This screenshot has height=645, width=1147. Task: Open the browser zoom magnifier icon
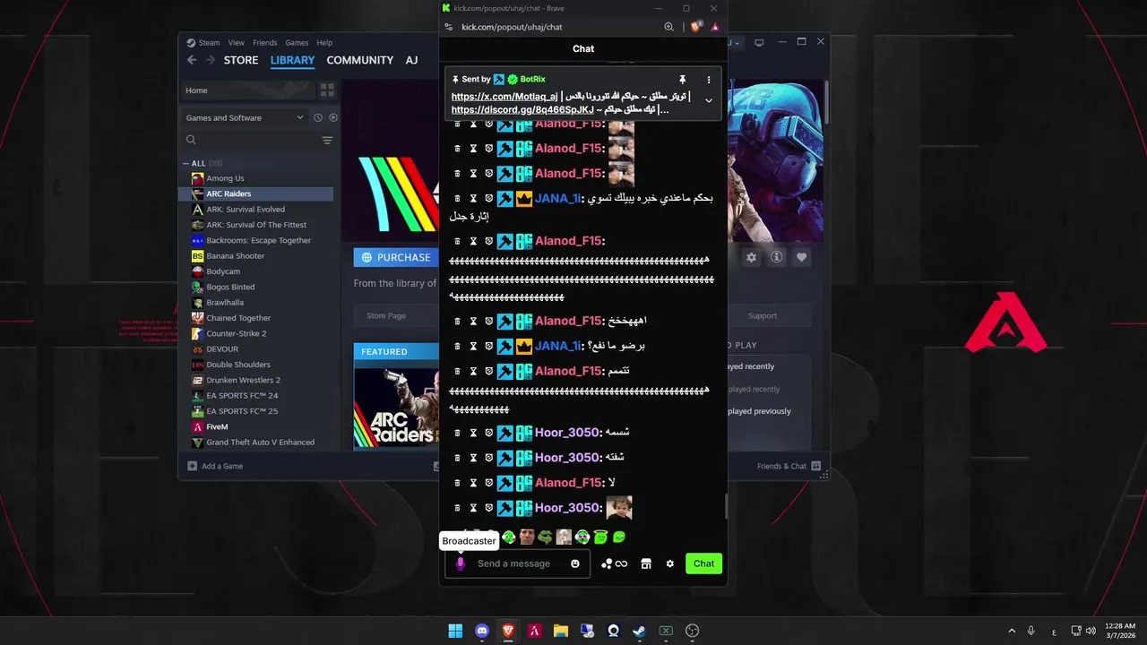668,27
